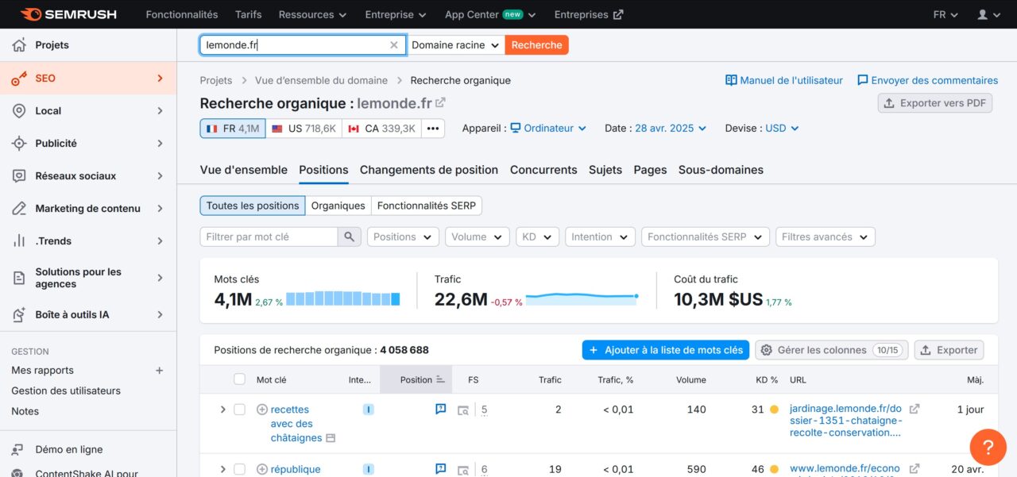Open the SEO section in the sidebar

[x=48, y=78]
